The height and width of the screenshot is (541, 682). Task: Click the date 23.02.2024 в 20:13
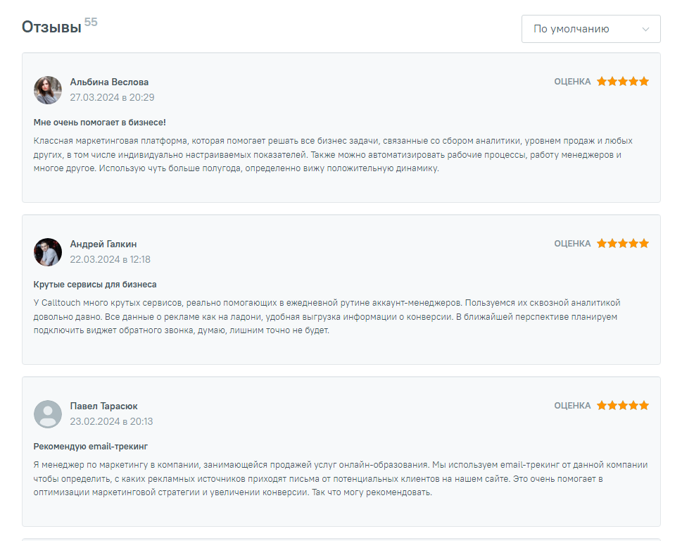(x=111, y=421)
